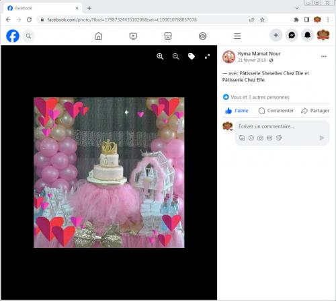Go forward in browser
This screenshot has width=336, height=301.
pyautogui.click(x=19, y=19)
